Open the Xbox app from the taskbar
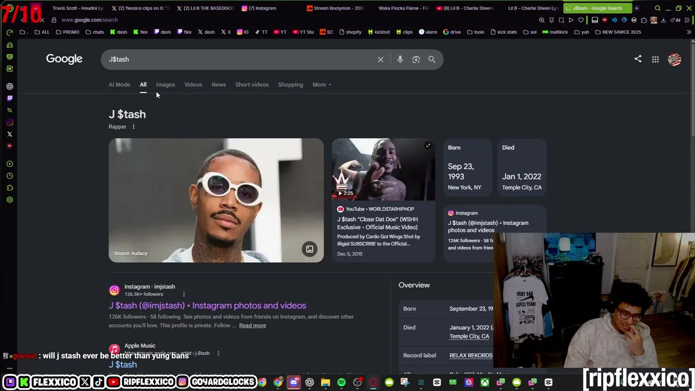The width and height of the screenshot is (695, 391). [x=484, y=382]
